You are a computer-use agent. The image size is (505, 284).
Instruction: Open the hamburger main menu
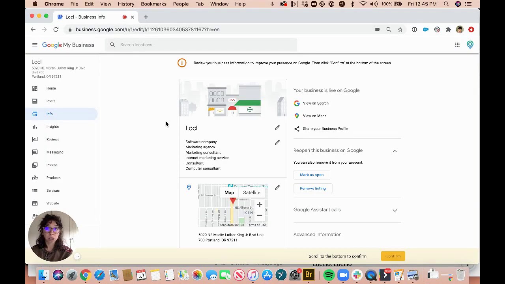[35, 45]
